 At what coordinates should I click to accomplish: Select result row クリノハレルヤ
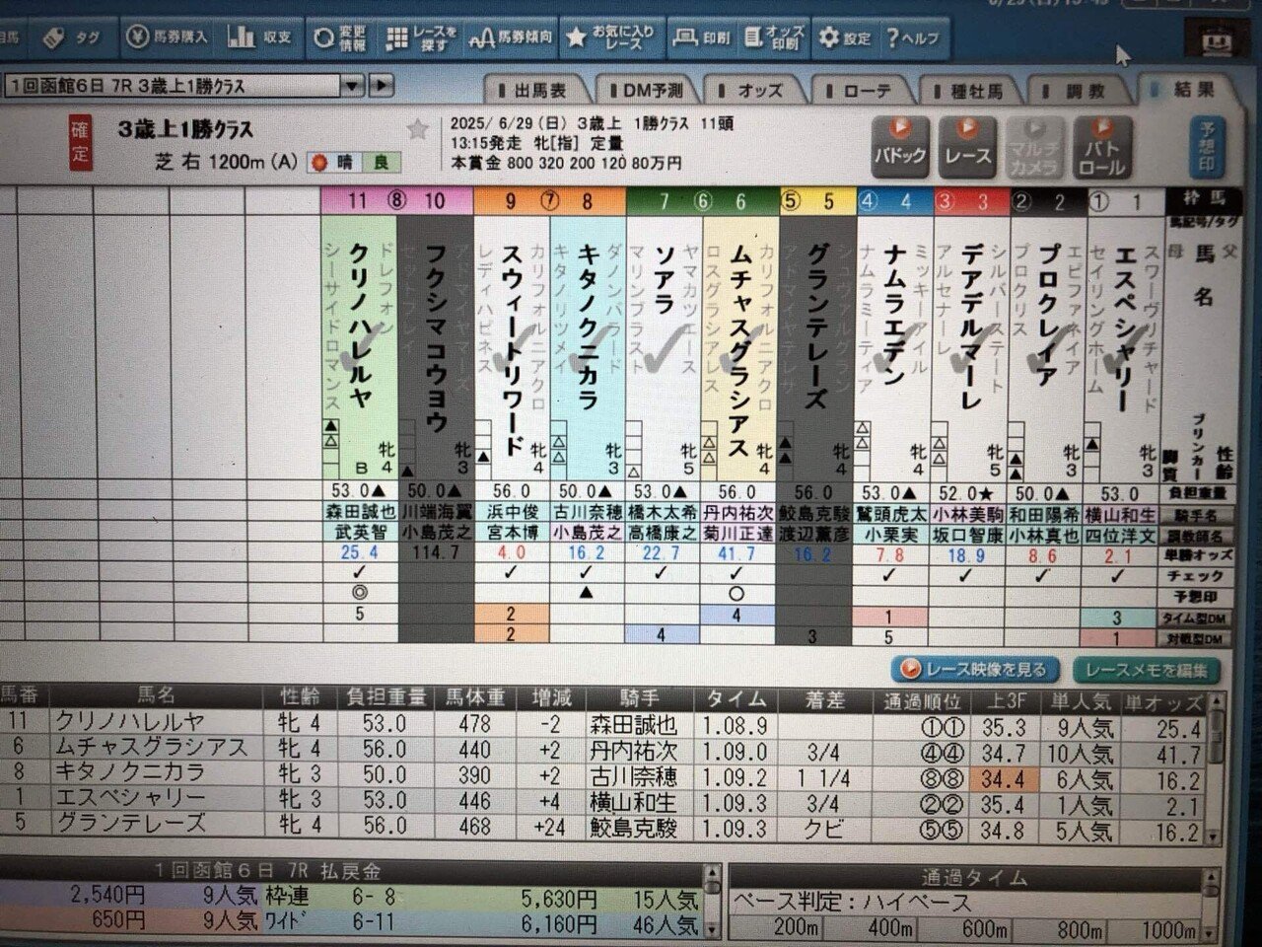tap(601, 725)
